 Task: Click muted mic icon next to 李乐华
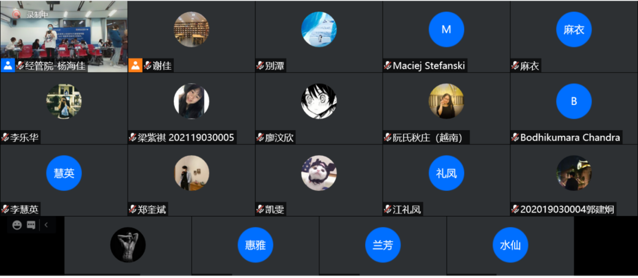[x=5, y=138]
